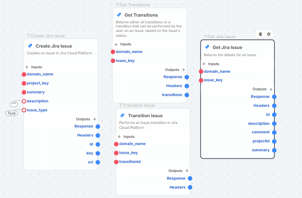Screen dimensions: 302x198
Task: Click the T:Create Jira Issue label
Action: point(46,36)
